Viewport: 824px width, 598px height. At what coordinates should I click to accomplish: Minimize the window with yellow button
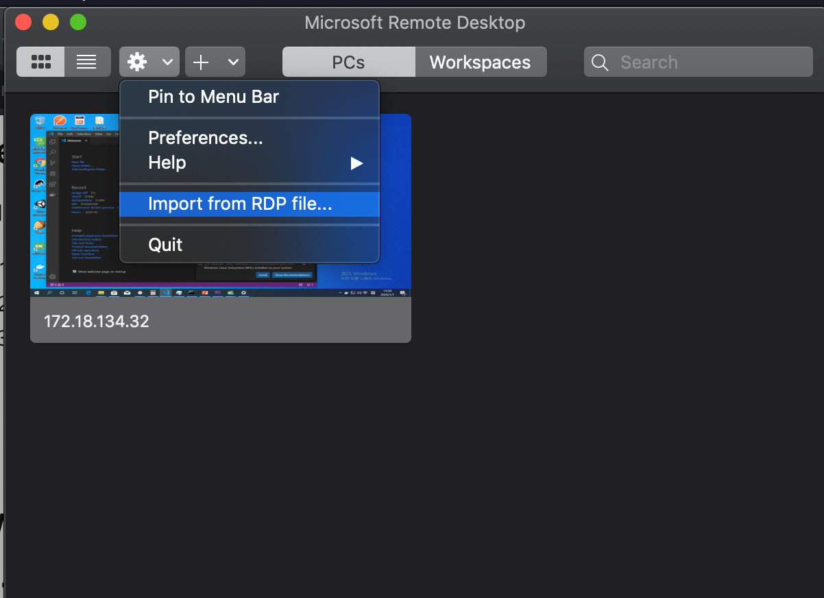coord(51,23)
